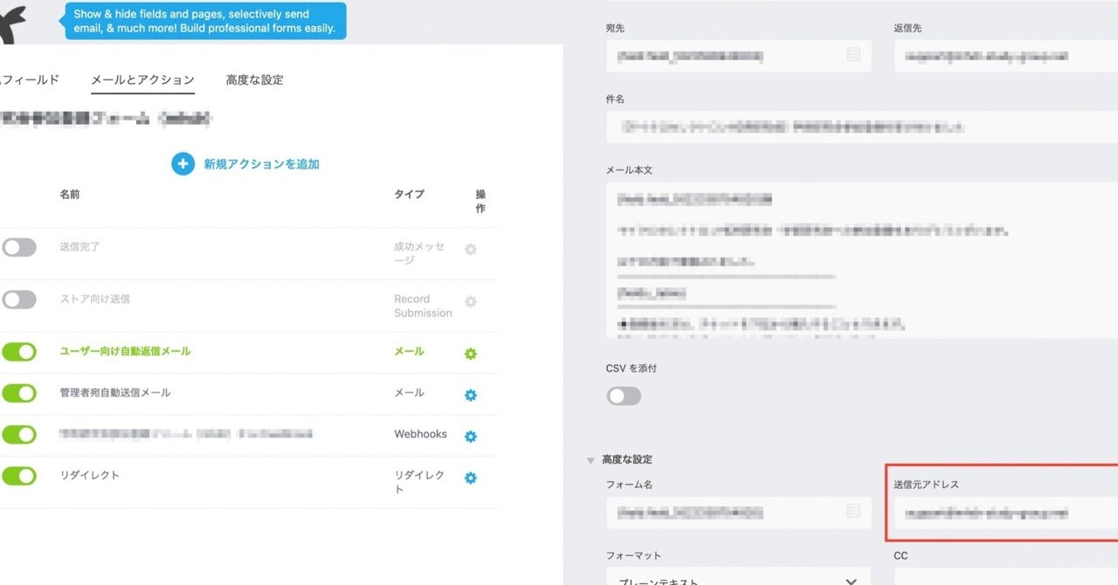Select the 管理者宛自動送信メール action name
The height and width of the screenshot is (585, 1118).
coord(115,393)
